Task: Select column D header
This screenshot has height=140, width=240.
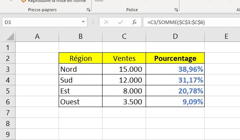Action: coord(175,36)
